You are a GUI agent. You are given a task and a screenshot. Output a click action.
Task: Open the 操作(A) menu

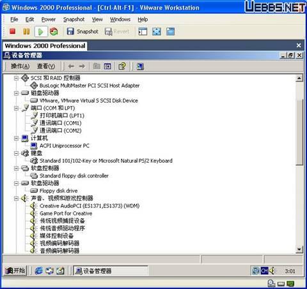tap(20, 66)
